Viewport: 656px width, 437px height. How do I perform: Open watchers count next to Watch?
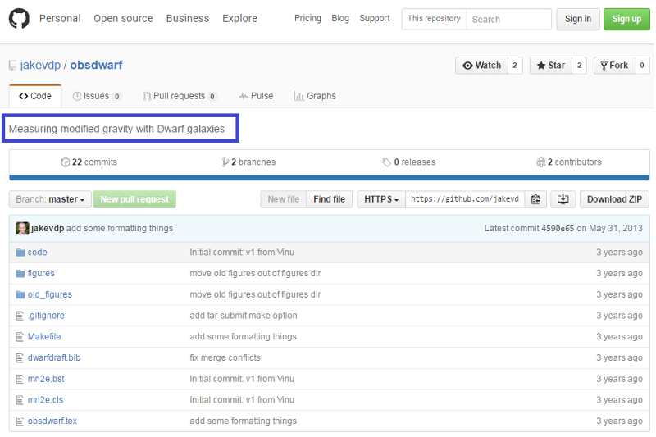click(515, 66)
